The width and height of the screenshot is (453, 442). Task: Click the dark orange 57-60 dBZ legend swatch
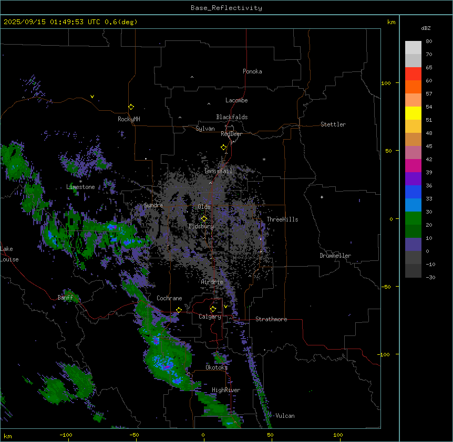[x=413, y=87]
